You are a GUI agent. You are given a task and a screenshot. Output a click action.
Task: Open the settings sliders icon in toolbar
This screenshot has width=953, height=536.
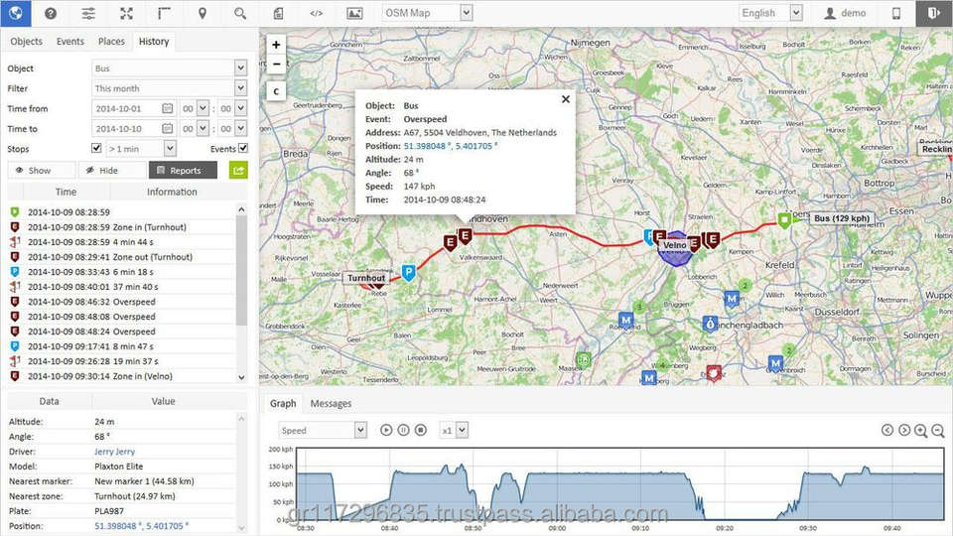pos(88,13)
